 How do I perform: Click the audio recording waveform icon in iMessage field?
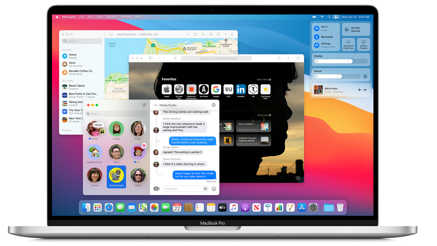(x=205, y=189)
